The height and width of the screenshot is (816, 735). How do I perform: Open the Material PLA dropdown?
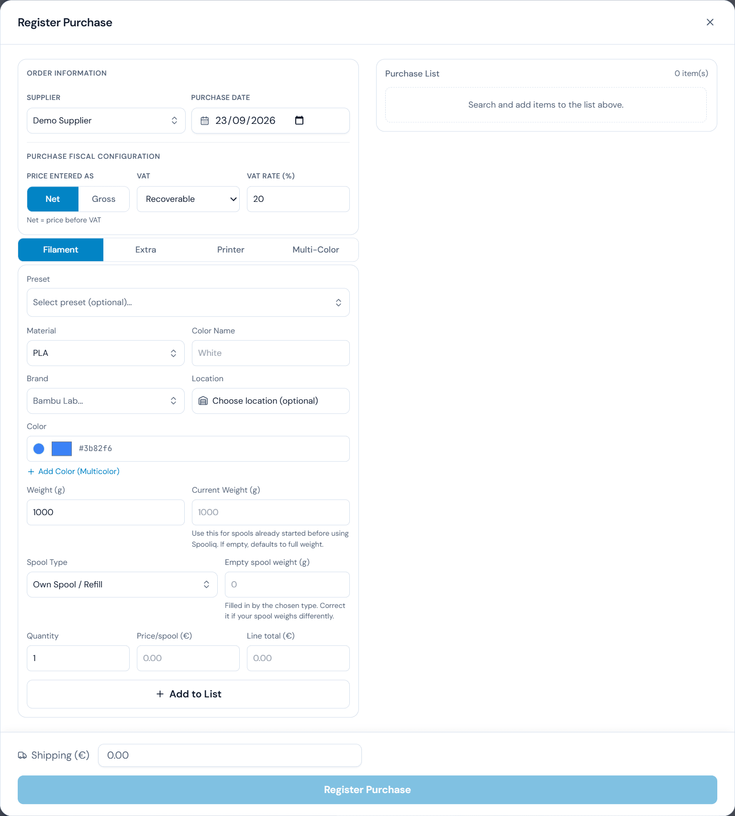click(x=106, y=353)
